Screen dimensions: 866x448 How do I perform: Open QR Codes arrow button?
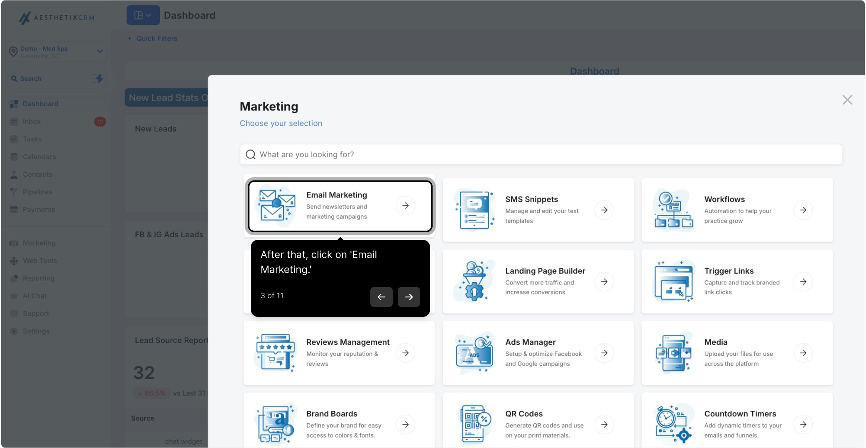604,425
